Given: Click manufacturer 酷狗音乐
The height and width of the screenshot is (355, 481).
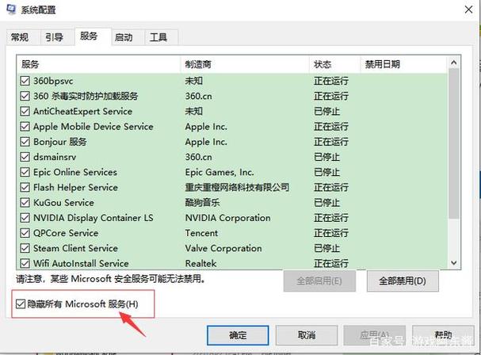Looking at the screenshot, I should (x=202, y=203).
